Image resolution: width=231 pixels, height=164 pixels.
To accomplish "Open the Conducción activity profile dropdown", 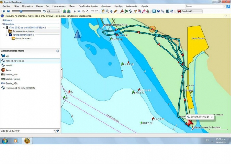I will pos(190,11).
